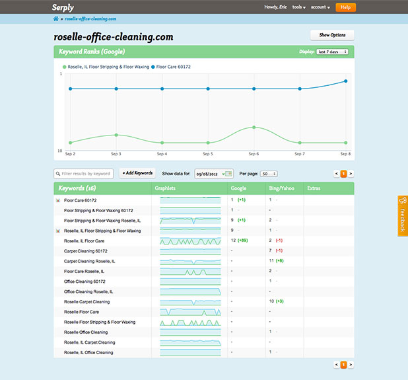Click Sep 6 green data point on chart
408x380 pixels.
coord(254,128)
